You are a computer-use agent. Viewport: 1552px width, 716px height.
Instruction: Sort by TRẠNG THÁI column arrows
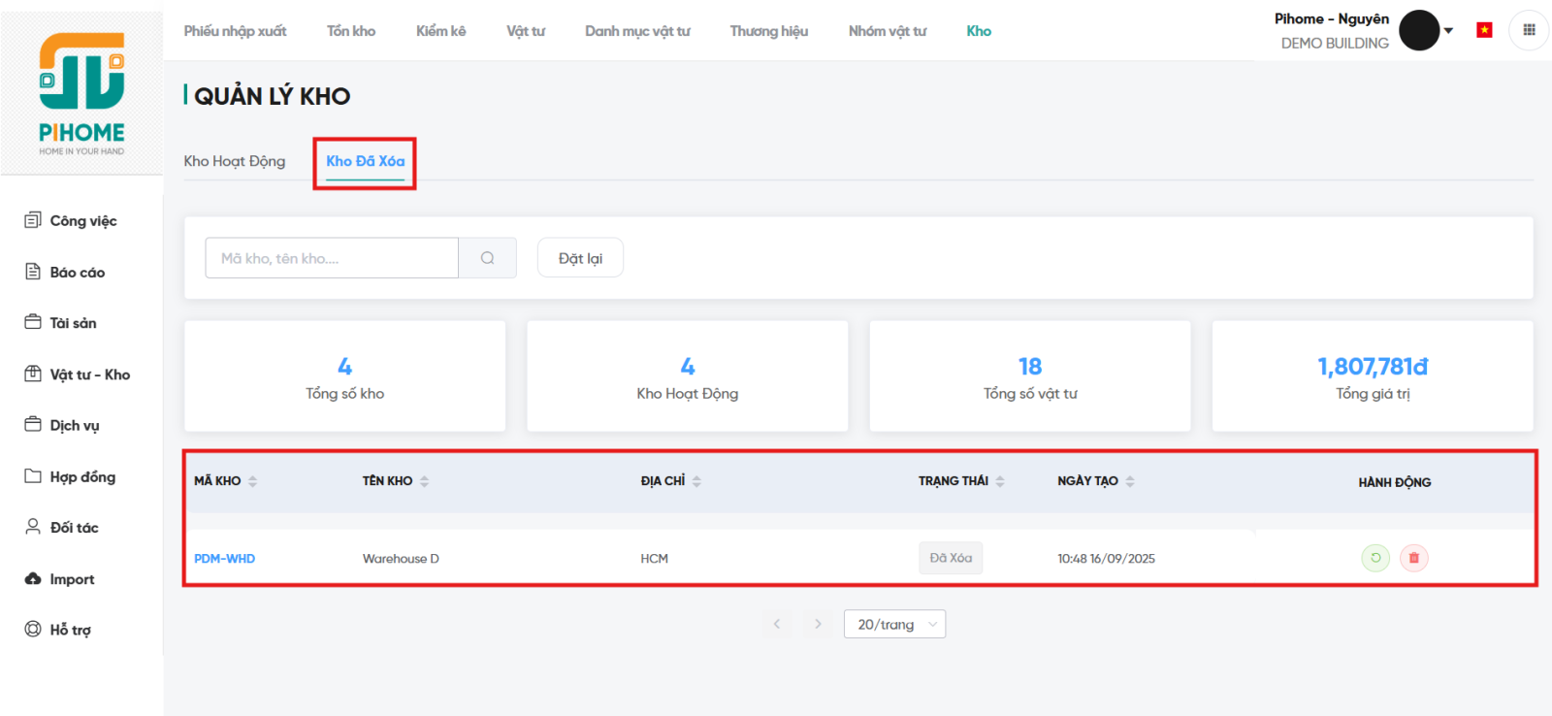(1000, 481)
